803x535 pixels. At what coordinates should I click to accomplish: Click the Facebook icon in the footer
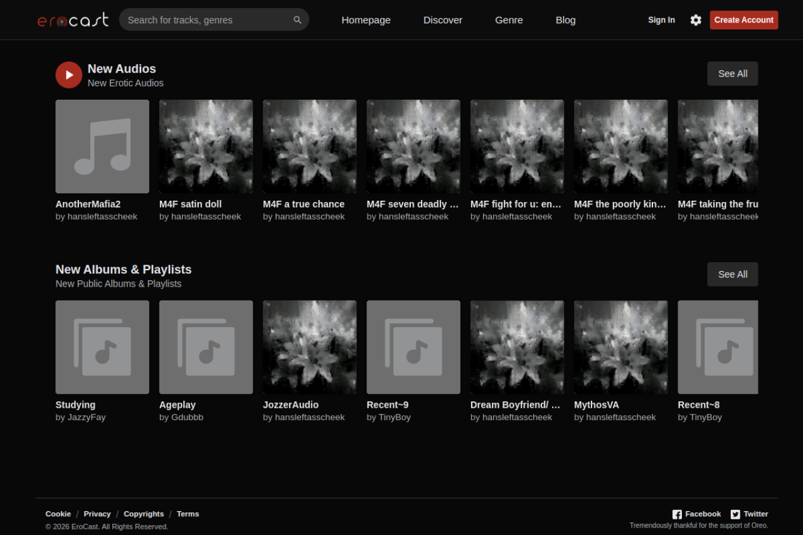tap(676, 514)
